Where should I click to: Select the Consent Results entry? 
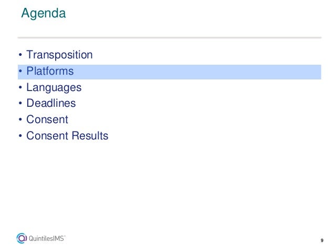pos(67,136)
